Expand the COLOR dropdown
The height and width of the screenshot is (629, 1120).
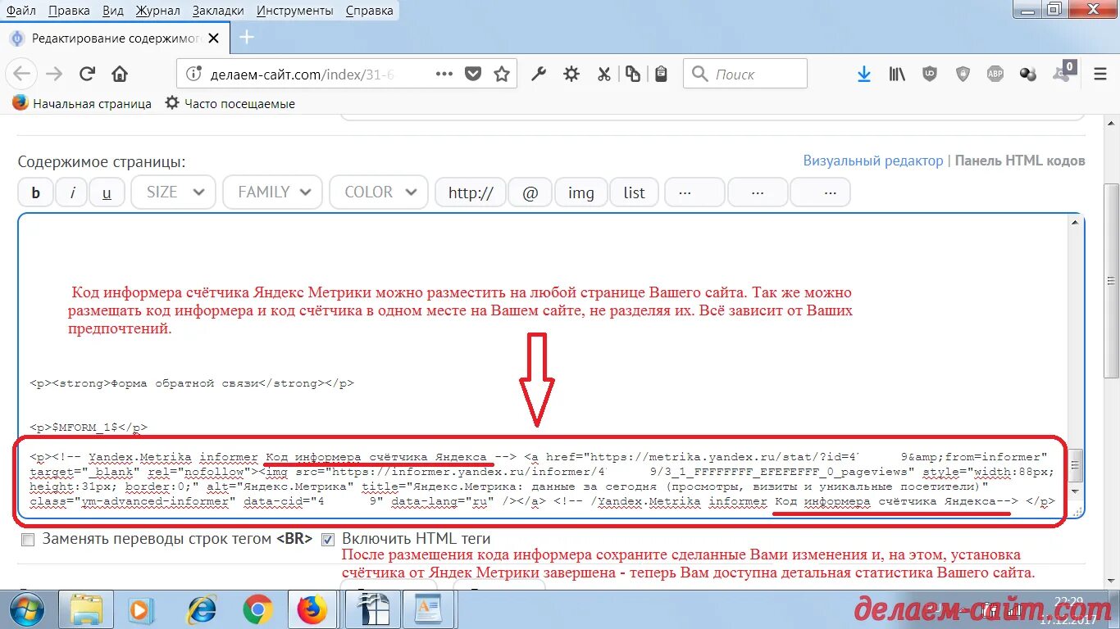[379, 192]
